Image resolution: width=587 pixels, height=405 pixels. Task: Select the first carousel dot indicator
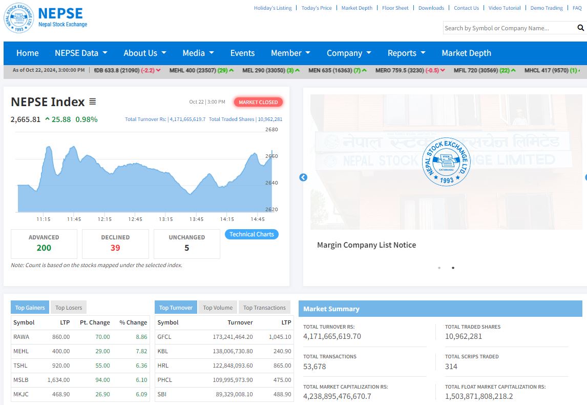pos(439,268)
